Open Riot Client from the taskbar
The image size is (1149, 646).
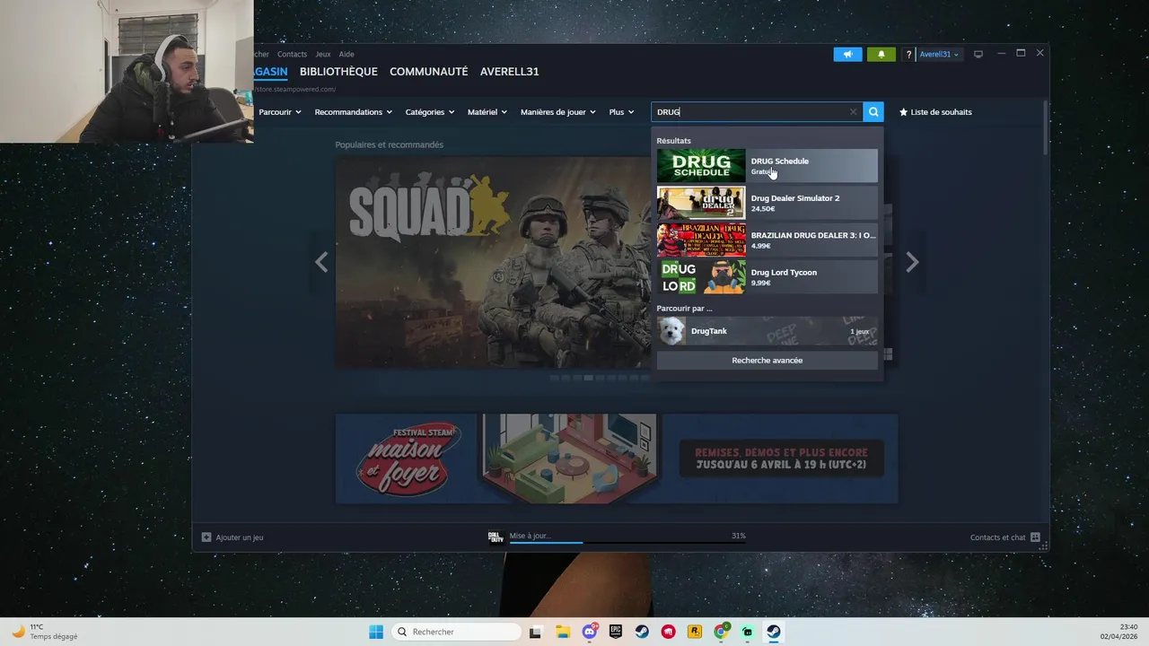pos(668,632)
